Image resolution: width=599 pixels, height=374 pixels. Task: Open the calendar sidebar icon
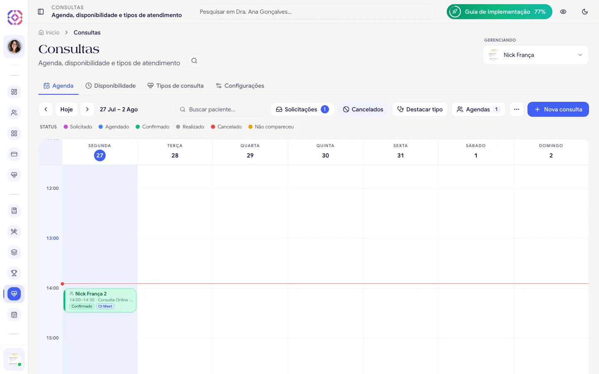point(14,315)
